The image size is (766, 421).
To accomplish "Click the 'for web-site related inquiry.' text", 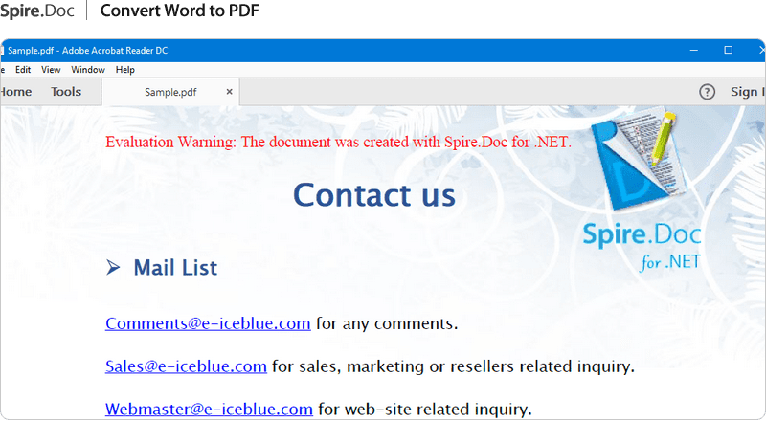I will tap(424, 409).
